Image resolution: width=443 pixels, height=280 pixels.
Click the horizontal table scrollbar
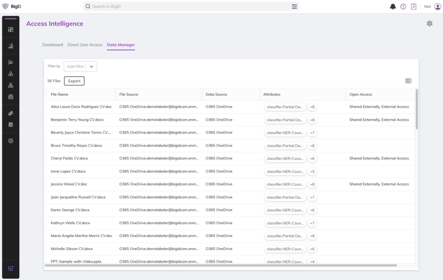point(221,265)
